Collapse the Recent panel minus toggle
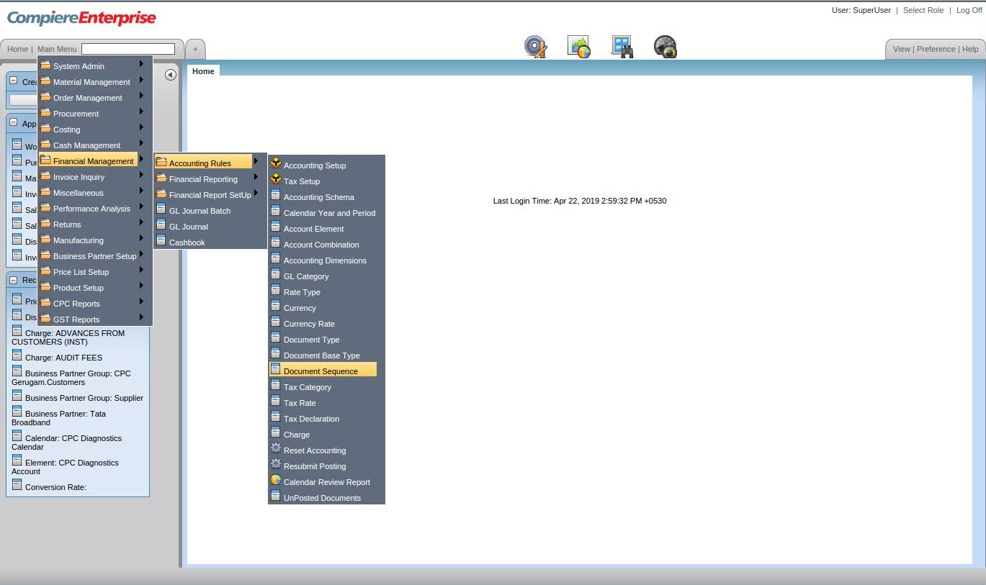 [13, 279]
